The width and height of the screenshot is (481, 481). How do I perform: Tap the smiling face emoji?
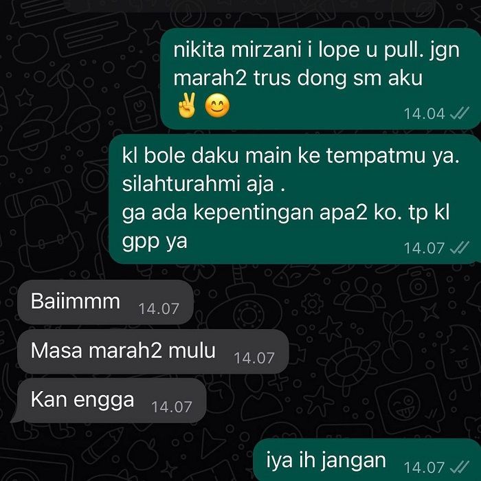coord(217,106)
